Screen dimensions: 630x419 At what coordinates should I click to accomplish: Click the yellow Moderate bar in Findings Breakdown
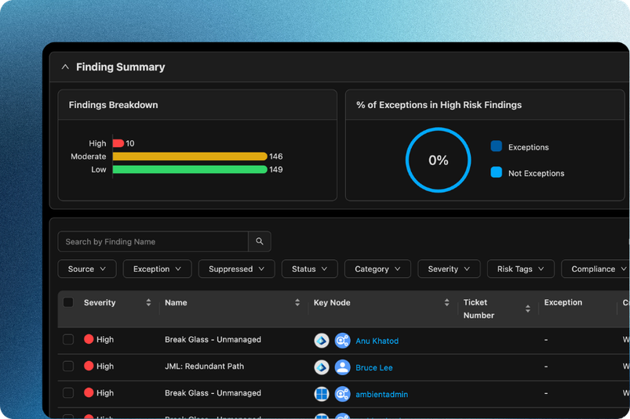tap(190, 157)
